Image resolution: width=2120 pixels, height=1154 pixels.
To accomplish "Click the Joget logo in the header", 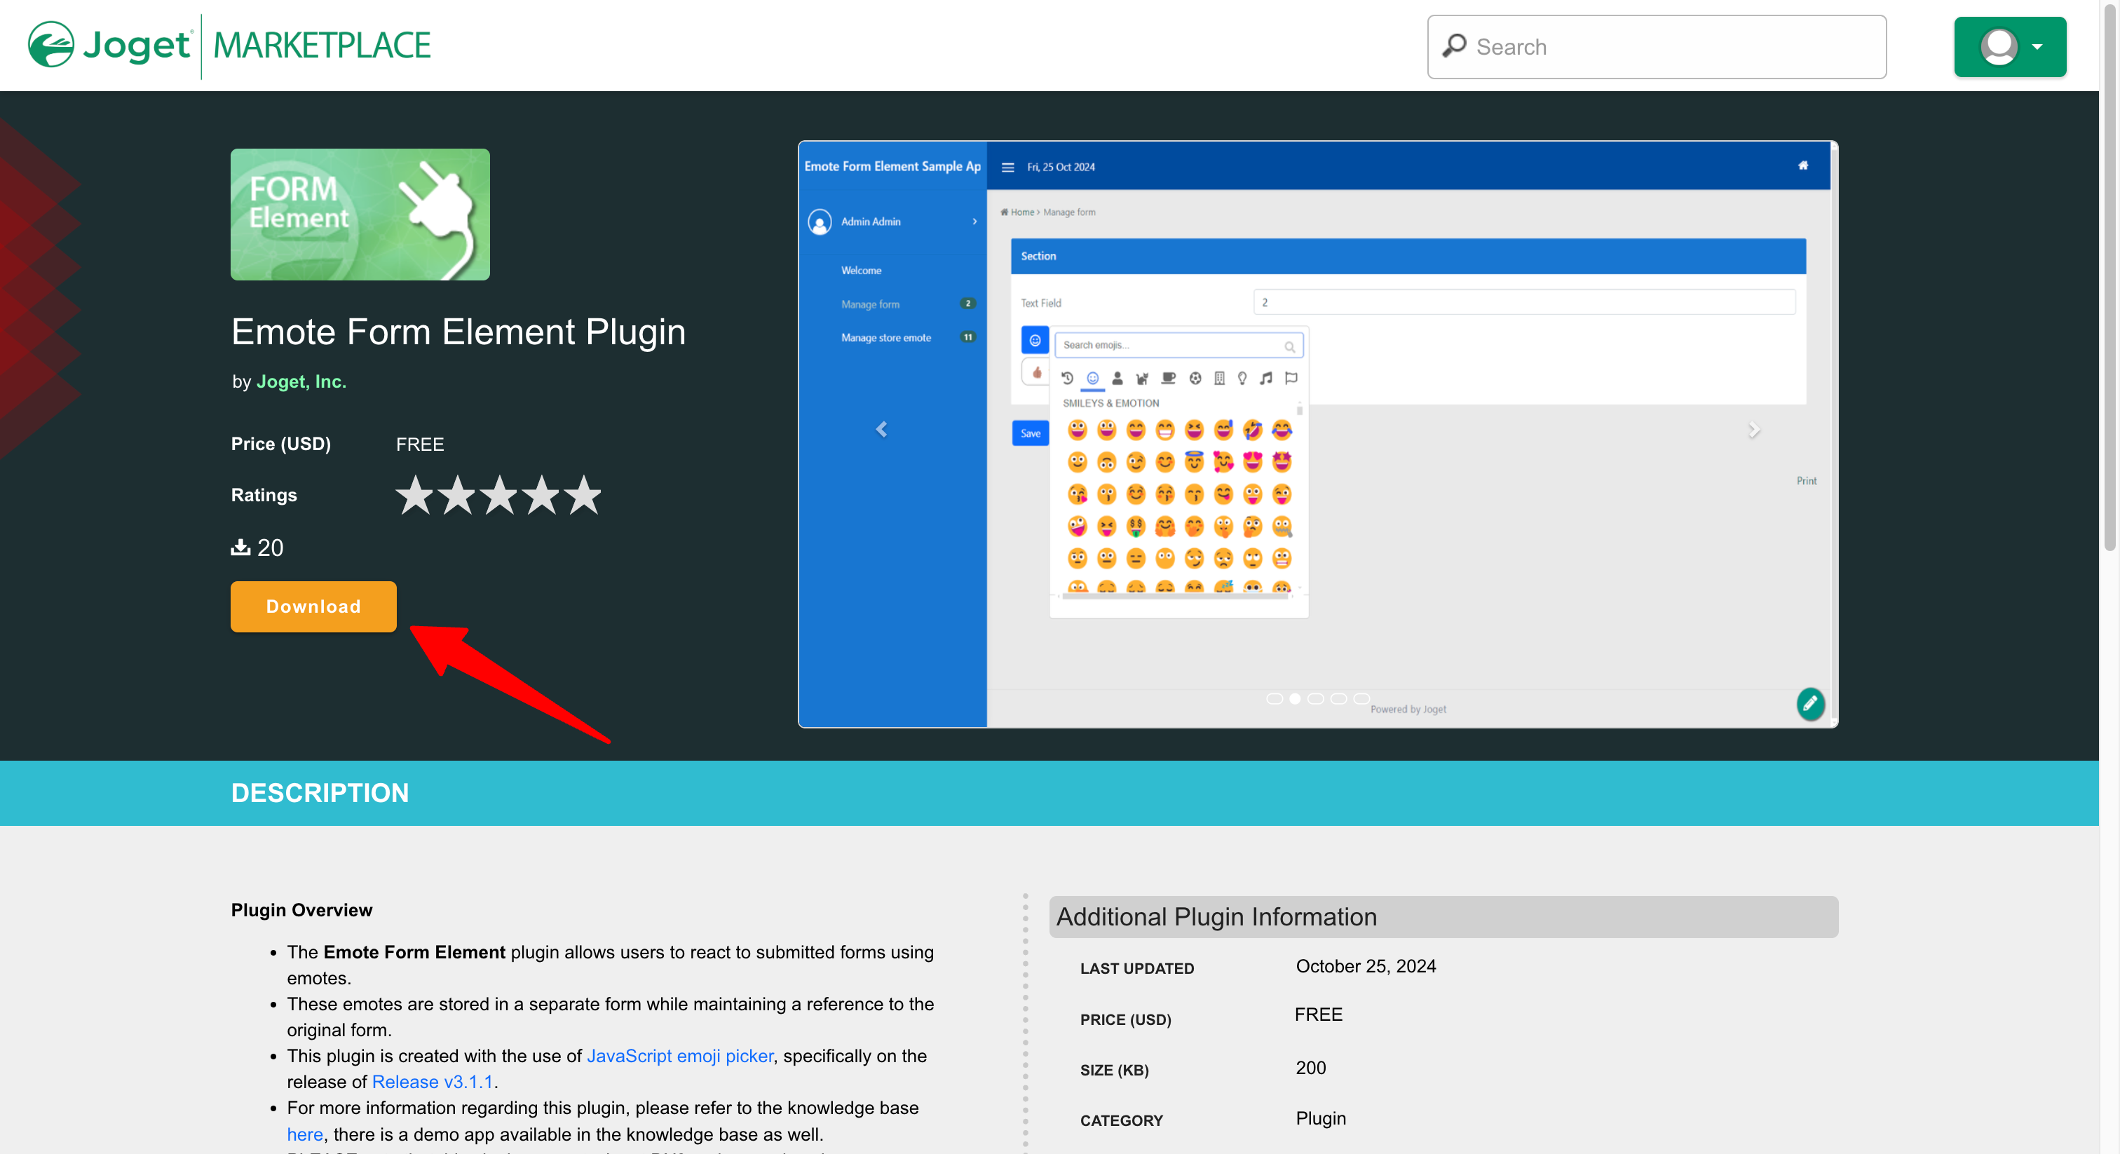I will 109,46.
